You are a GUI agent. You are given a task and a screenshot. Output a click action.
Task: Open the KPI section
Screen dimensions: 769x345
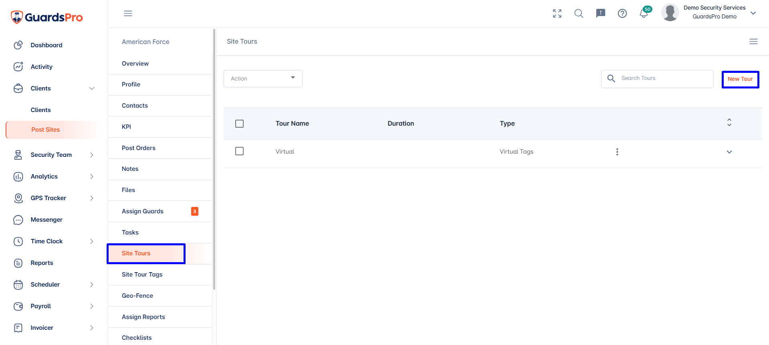[x=160, y=127]
